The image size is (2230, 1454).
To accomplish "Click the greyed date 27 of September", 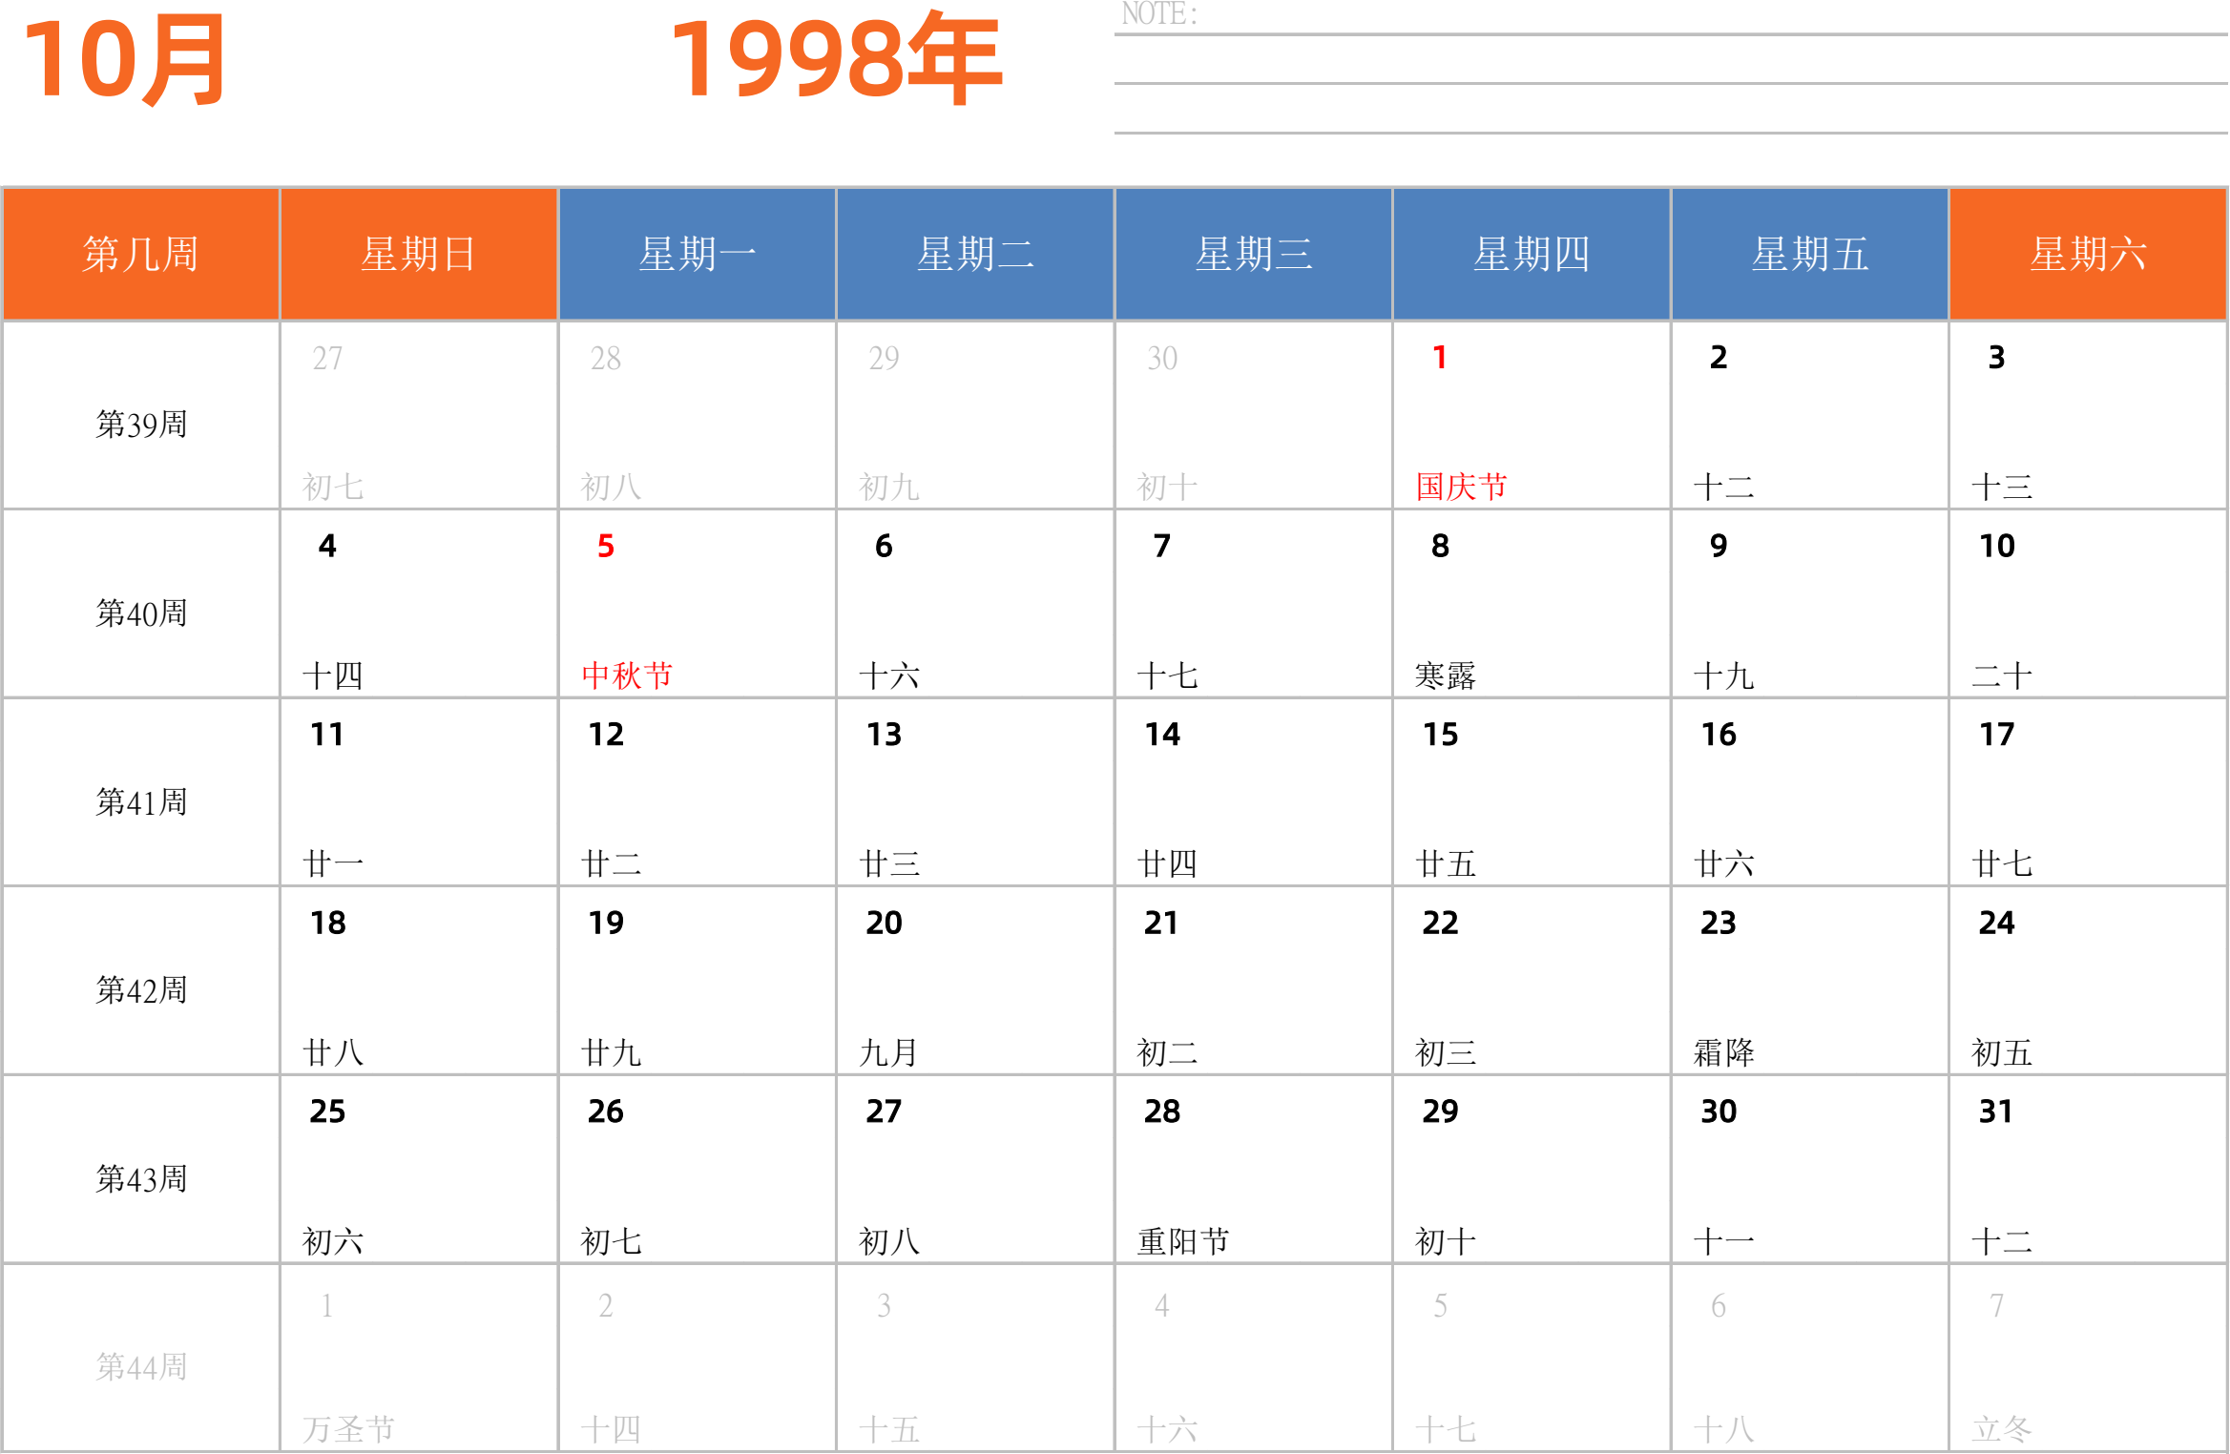I will (327, 358).
